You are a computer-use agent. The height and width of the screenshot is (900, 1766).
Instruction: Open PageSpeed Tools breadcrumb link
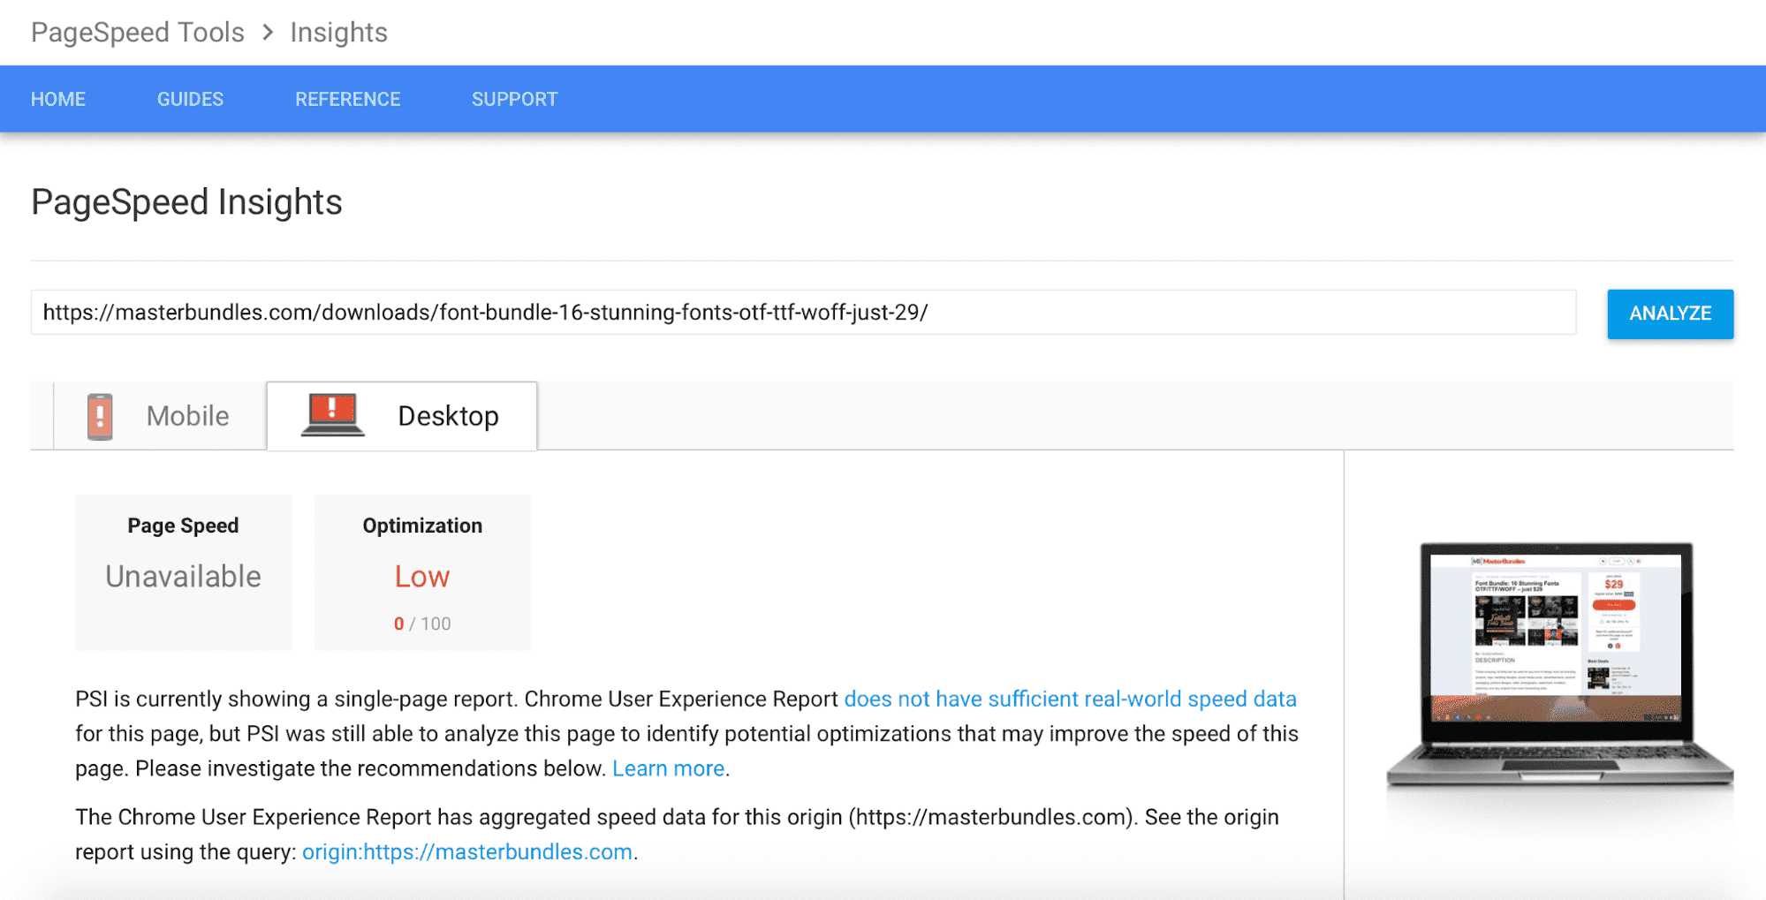pos(138,33)
